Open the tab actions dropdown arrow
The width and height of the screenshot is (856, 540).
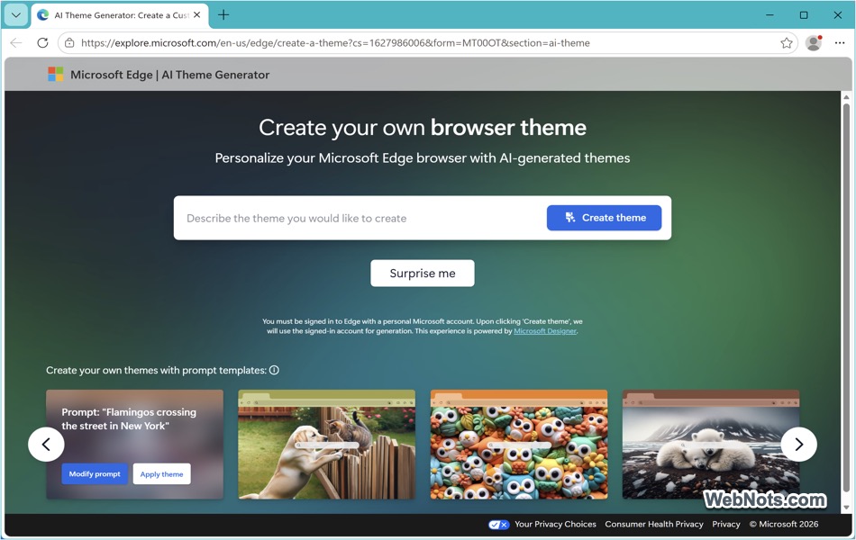click(16, 15)
